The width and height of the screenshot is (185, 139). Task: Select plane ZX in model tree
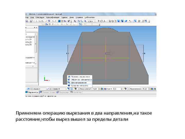point(29,42)
